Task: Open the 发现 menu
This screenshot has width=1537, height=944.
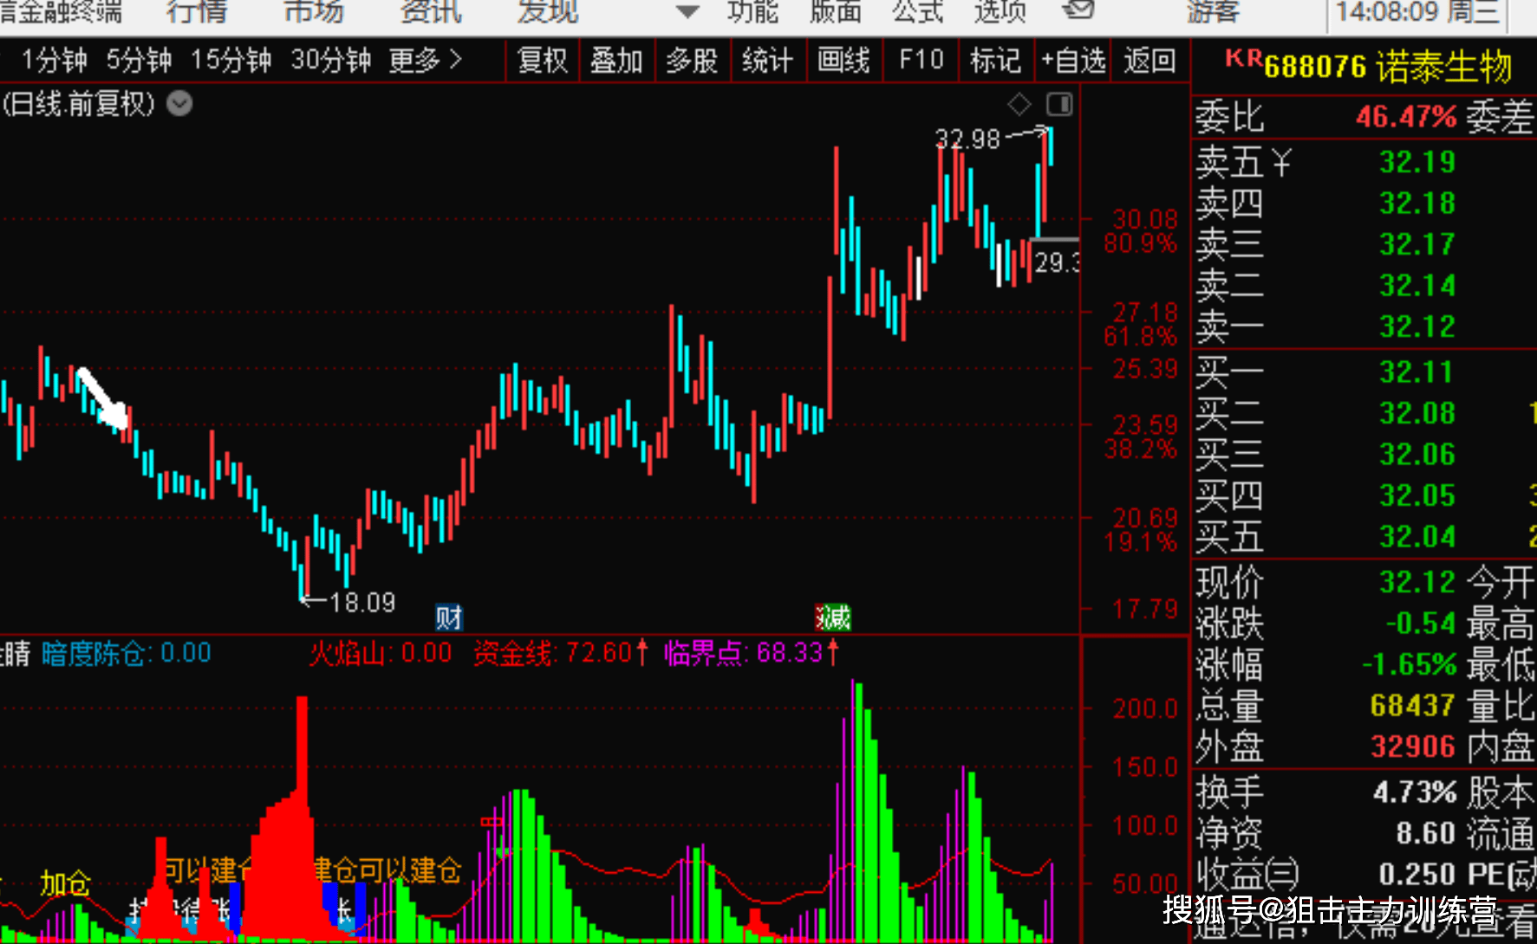Action: pyautogui.click(x=548, y=11)
